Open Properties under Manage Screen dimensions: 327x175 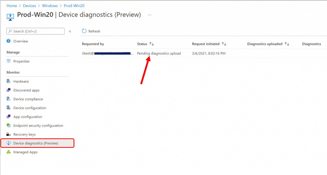click(x=21, y=61)
